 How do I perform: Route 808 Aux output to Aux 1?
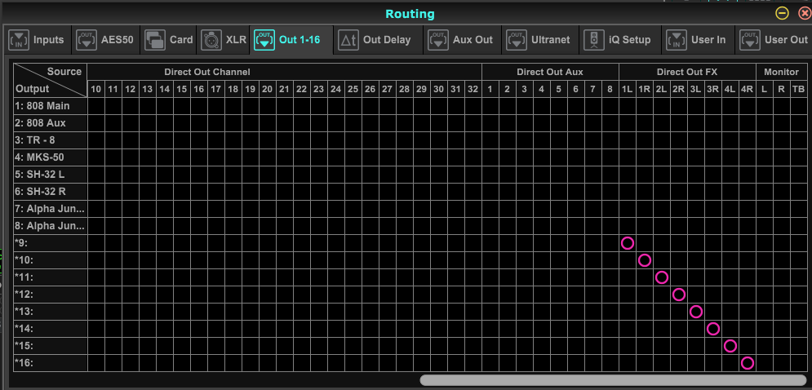pos(490,123)
